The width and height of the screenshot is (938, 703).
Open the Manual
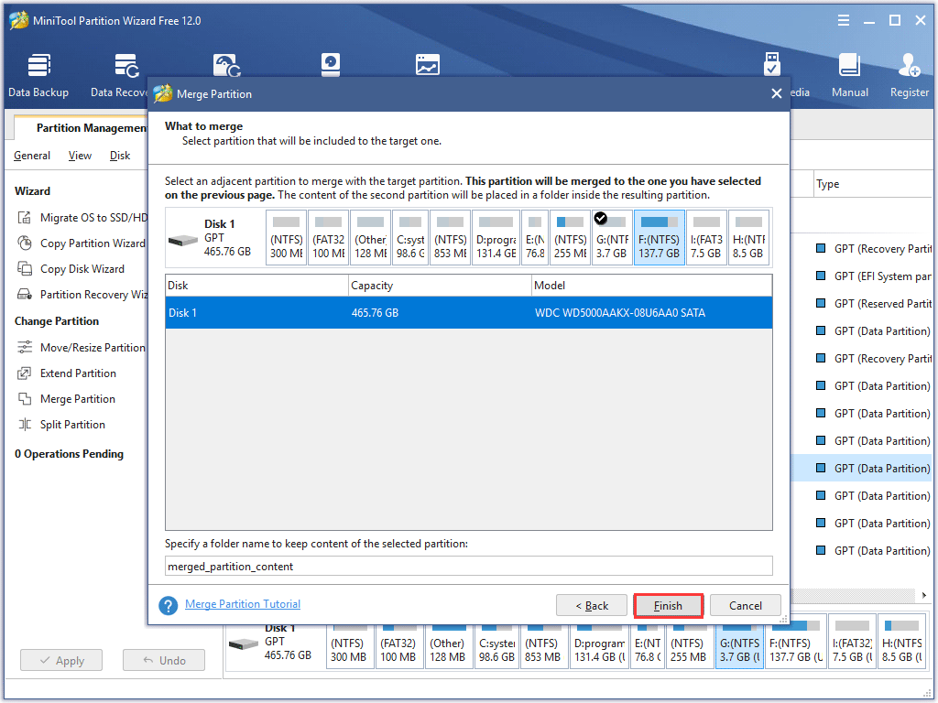point(849,75)
